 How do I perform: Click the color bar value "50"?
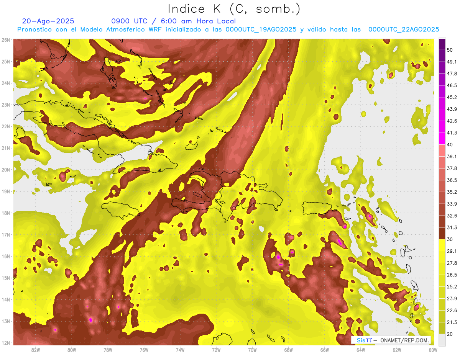pyautogui.click(x=450, y=50)
